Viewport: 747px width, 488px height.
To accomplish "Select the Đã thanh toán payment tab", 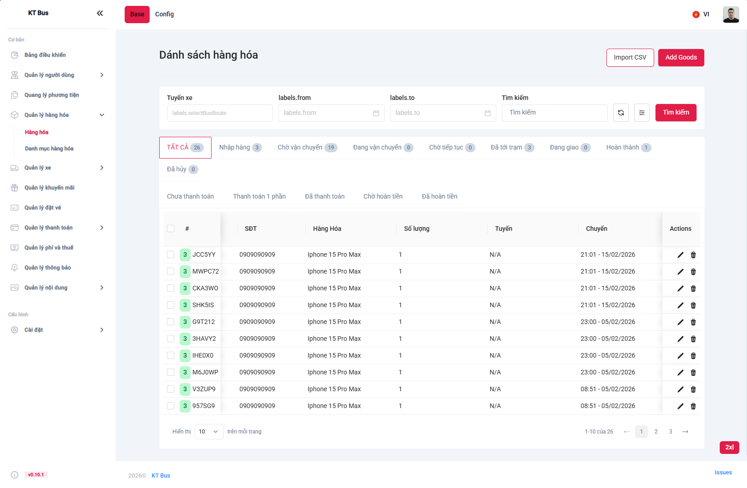I will coord(324,196).
